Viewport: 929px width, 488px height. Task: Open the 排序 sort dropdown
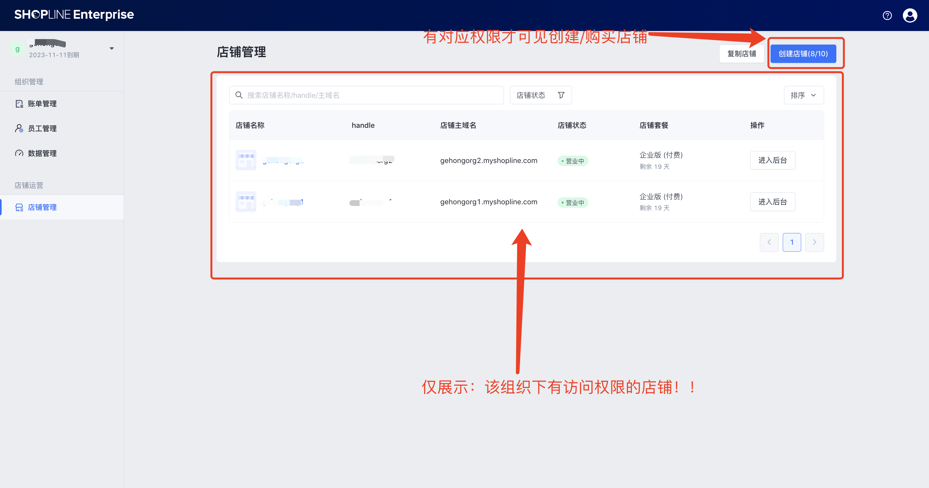(803, 95)
